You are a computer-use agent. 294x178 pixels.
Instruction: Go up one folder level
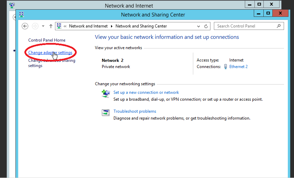coord(51,26)
